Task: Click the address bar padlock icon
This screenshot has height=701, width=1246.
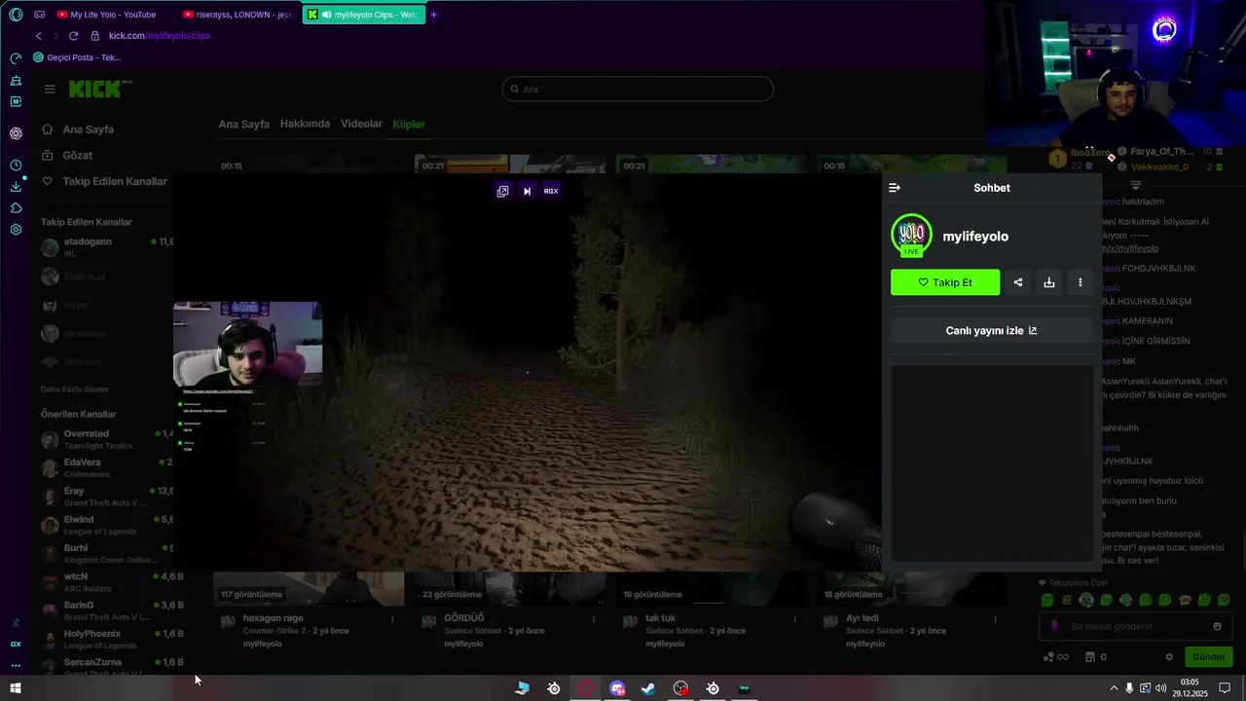Action: point(94,36)
